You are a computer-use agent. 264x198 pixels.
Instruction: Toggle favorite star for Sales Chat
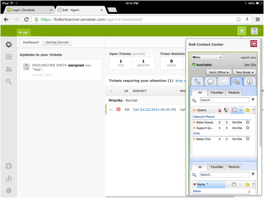[x=248, y=139]
